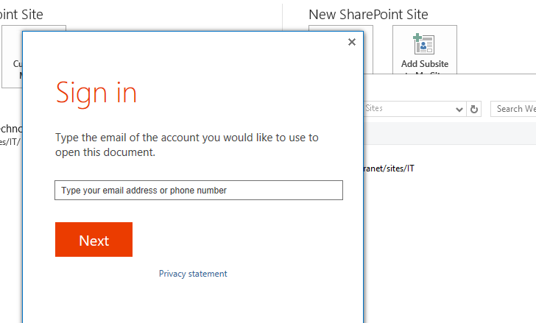Select the intranet/sites/IT URL entry

pos(389,168)
